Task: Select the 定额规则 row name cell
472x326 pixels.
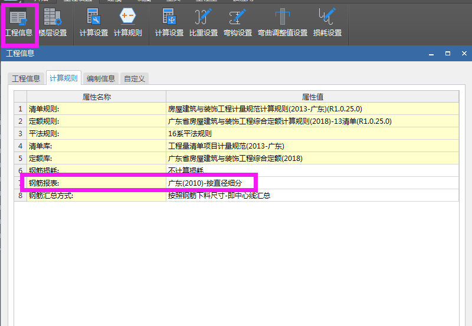Action: tap(97, 121)
